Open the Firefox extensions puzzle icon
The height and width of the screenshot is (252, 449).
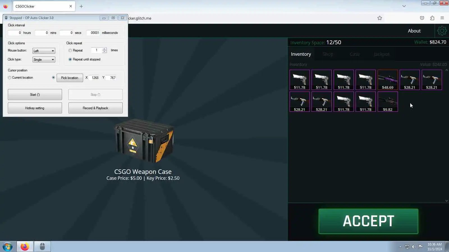pos(432,18)
